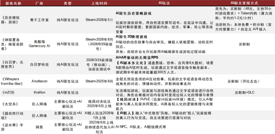Click the bold title AI原生历史策略游戏
The image size is (275, 134).
(133, 13)
